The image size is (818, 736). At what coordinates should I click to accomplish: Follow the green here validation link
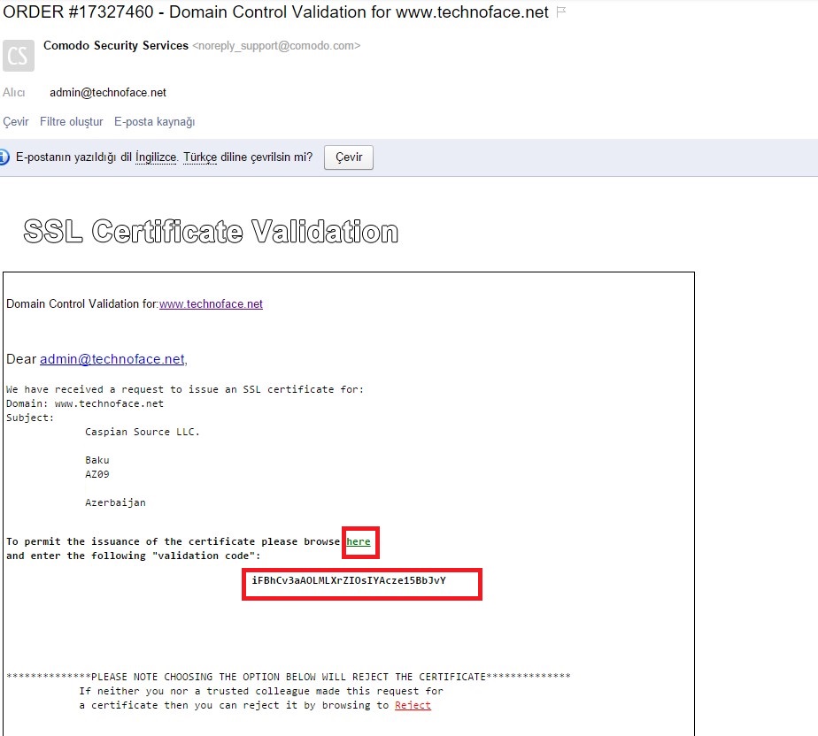[359, 541]
